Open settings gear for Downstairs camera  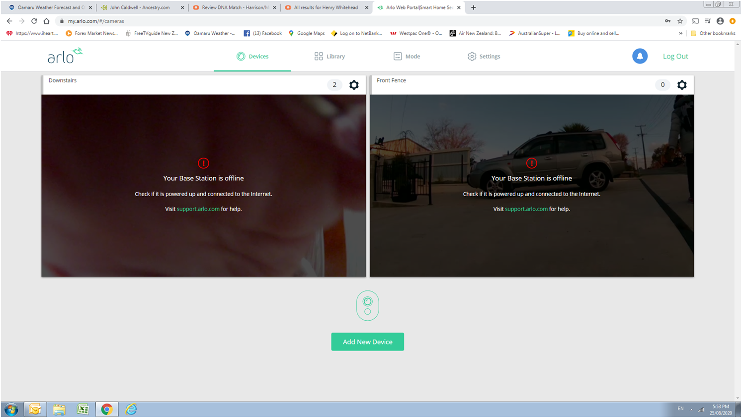pos(354,85)
